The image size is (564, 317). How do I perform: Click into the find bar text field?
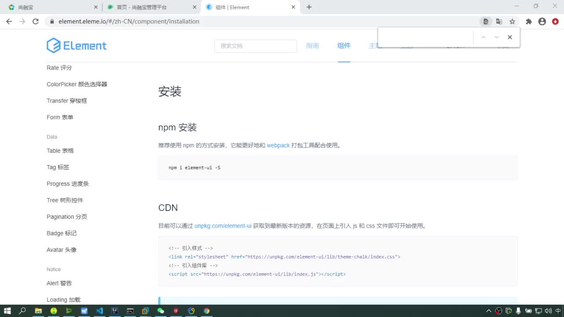tap(426, 37)
